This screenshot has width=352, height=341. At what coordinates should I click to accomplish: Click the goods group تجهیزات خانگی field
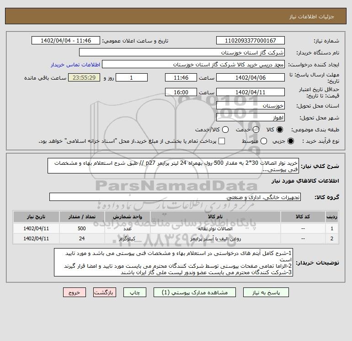click(175, 197)
